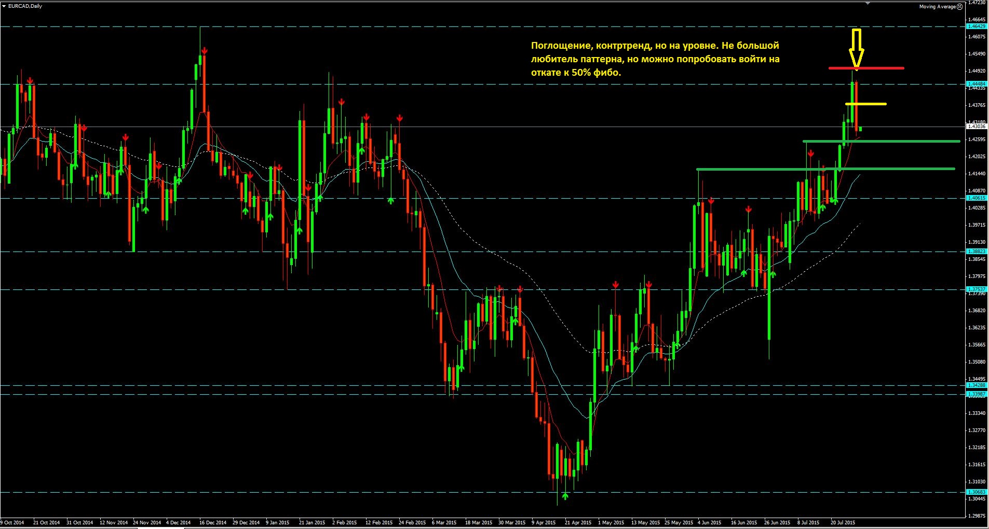989x529 pixels.
Task: Click the gray chart shift triangle marker
Action: click(868, 3)
